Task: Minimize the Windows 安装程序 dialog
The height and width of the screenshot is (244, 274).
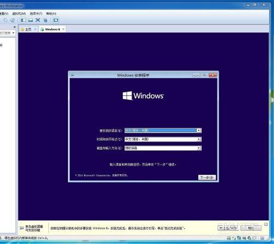Action: (196, 75)
